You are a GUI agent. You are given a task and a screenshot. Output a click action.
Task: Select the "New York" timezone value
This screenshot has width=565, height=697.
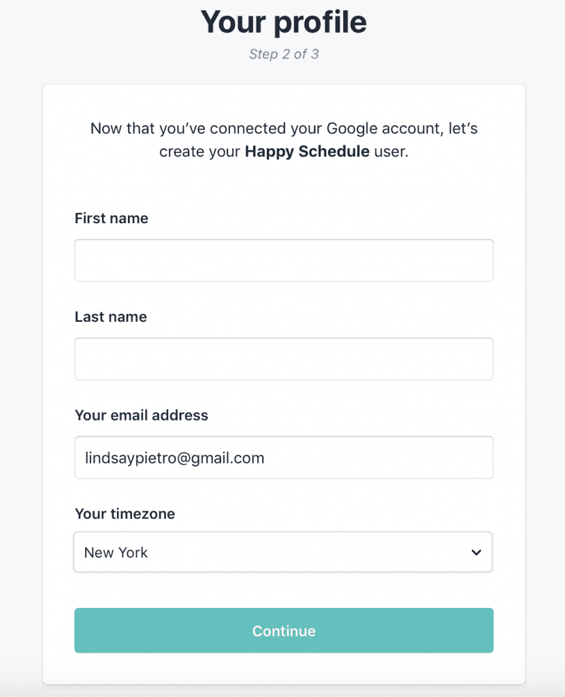click(x=116, y=553)
